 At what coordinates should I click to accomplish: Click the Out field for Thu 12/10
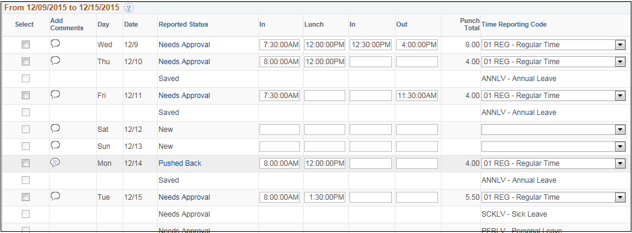[x=417, y=62]
